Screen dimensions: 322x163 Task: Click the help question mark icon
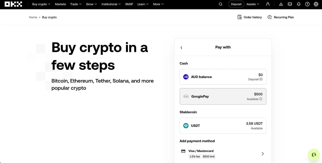click(x=307, y=4)
